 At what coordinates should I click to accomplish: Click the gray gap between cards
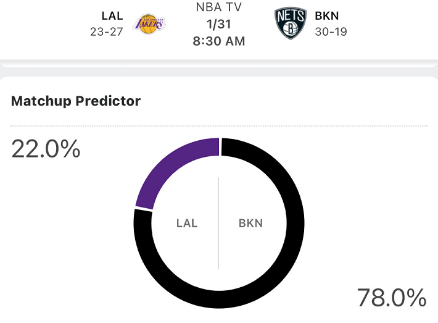(x=219, y=72)
